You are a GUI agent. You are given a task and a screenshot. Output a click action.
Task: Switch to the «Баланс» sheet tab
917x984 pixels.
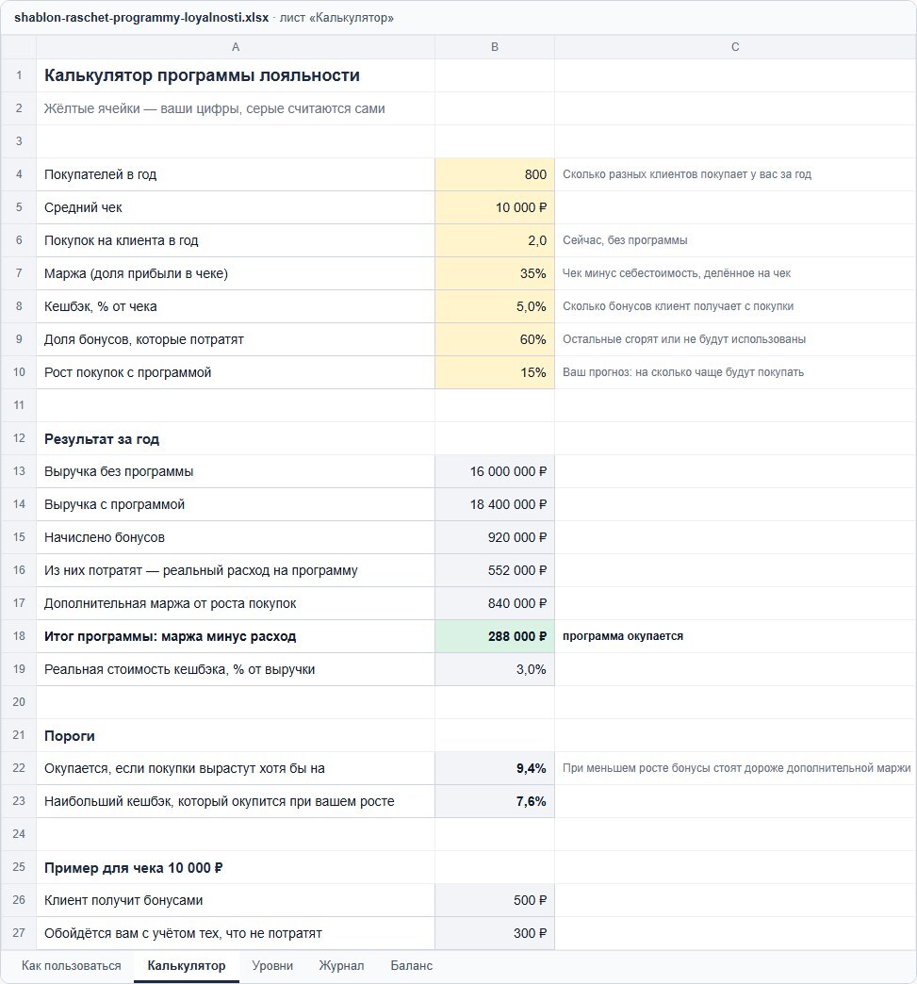pos(412,966)
